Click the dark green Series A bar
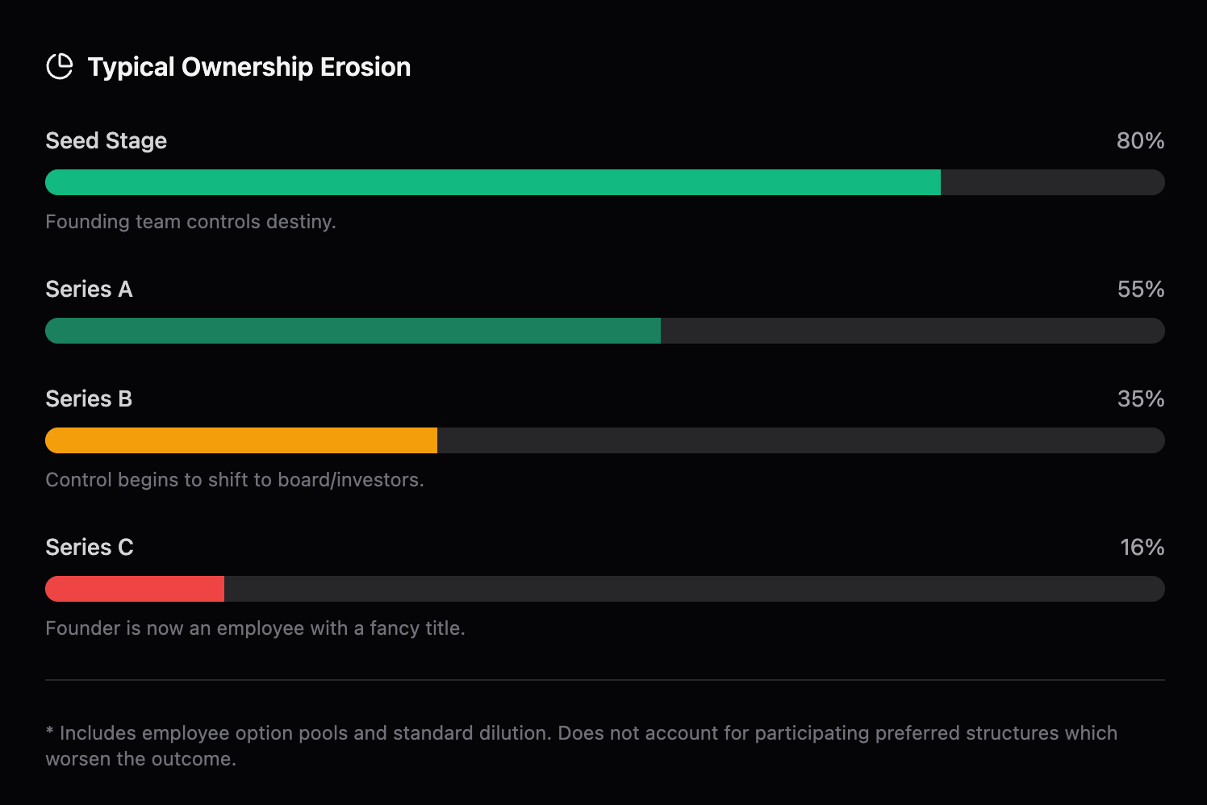1207x805 pixels. point(353,331)
